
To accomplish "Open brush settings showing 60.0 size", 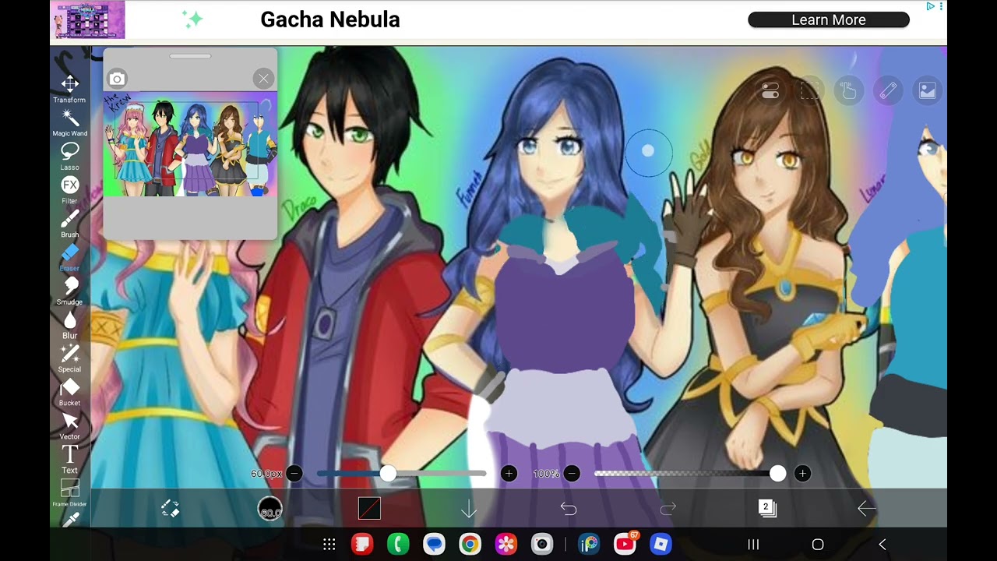I will [x=270, y=510].
